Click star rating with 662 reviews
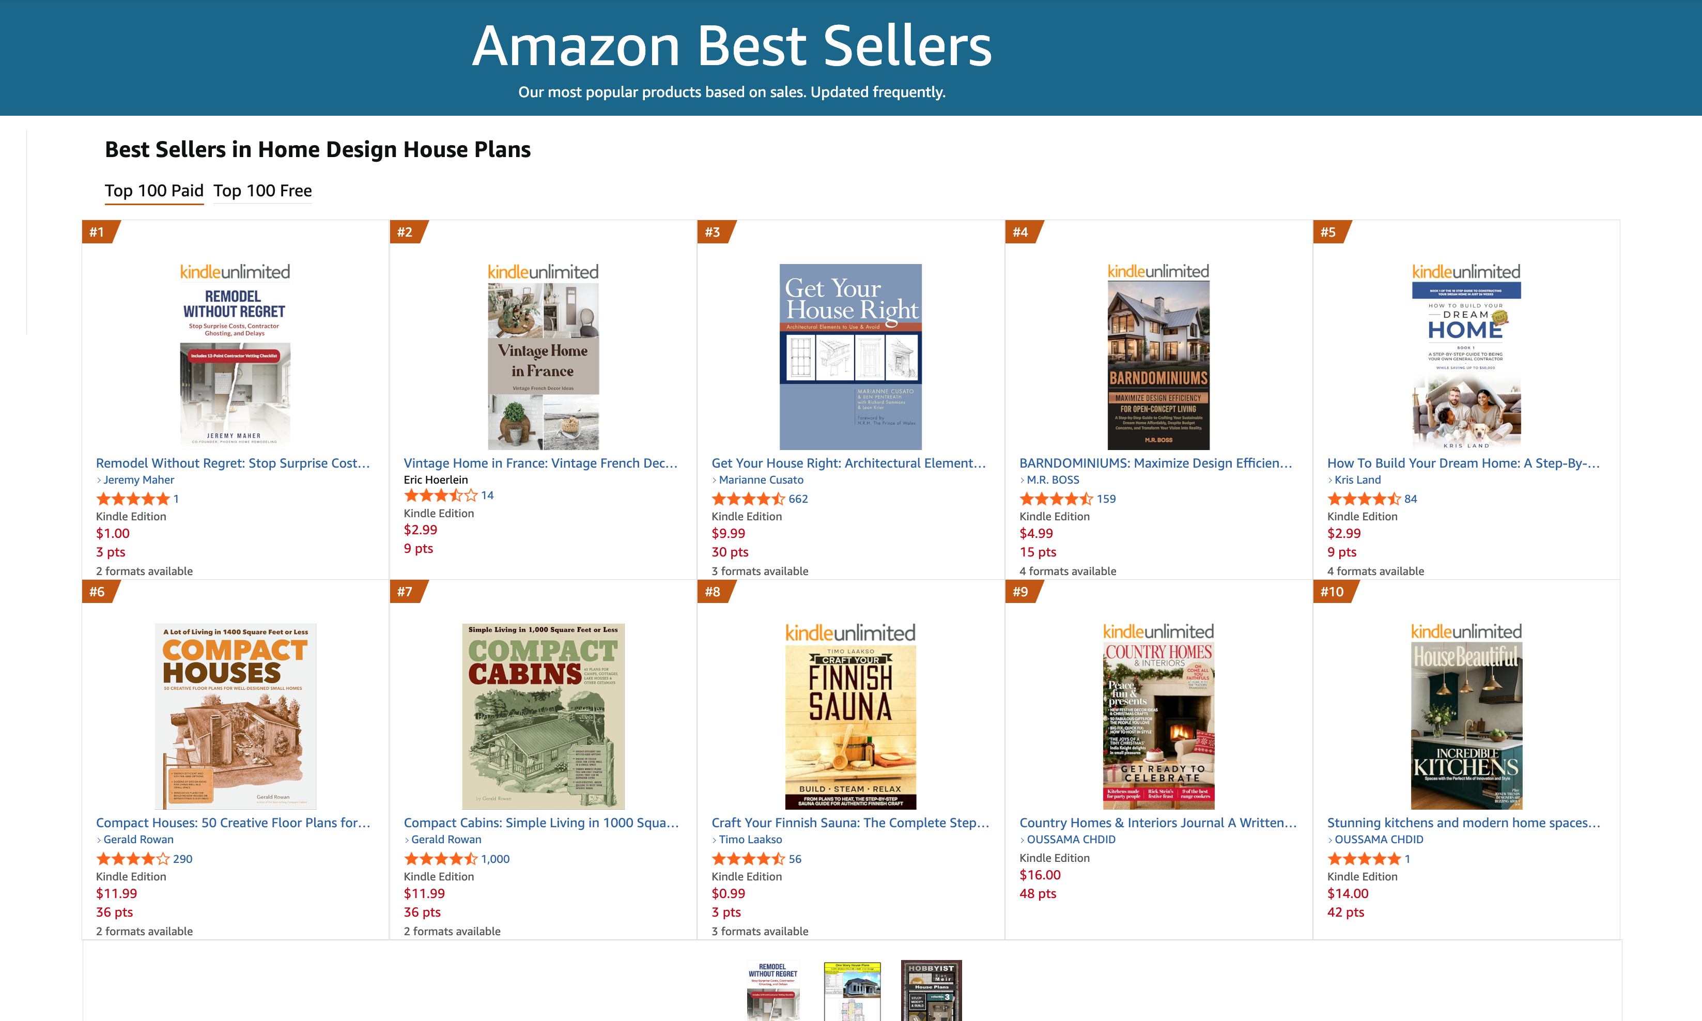Image resolution: width=1702 pixels, height=1021 pixels. tap(748, 499)
